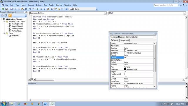Select the Height property row
The width and height of the screenshot is (188, 106).
coord(132,72)
